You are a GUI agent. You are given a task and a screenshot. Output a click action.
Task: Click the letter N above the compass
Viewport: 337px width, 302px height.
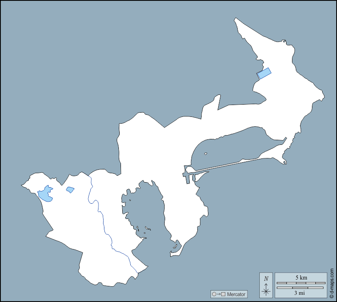click(x=266, y=278)
